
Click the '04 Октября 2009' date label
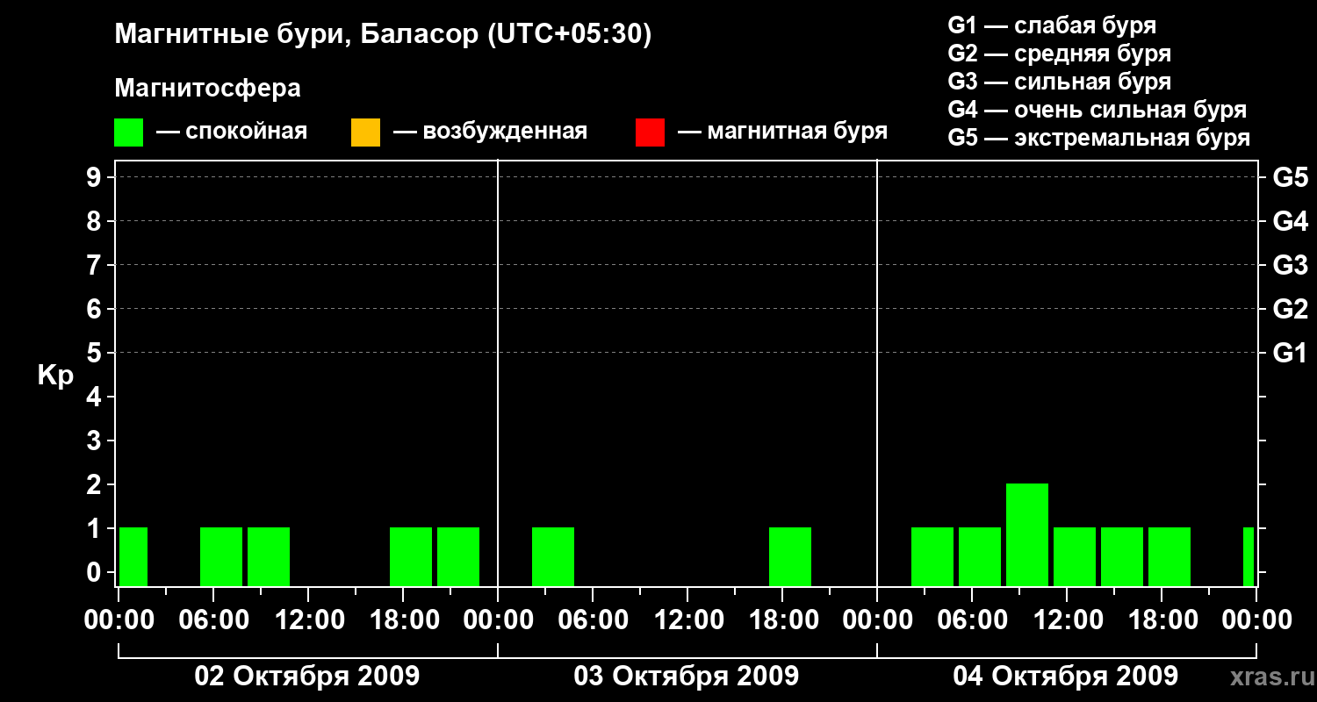[1066, 677]
